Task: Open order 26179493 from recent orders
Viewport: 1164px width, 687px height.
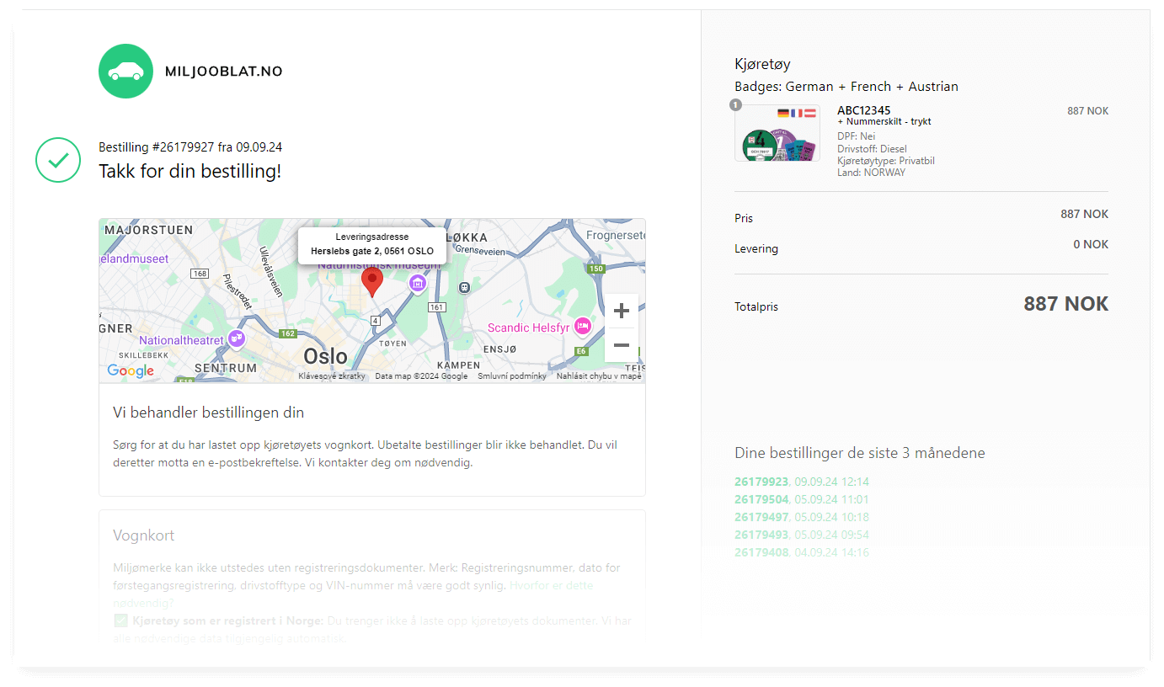Action: point(761,535)
